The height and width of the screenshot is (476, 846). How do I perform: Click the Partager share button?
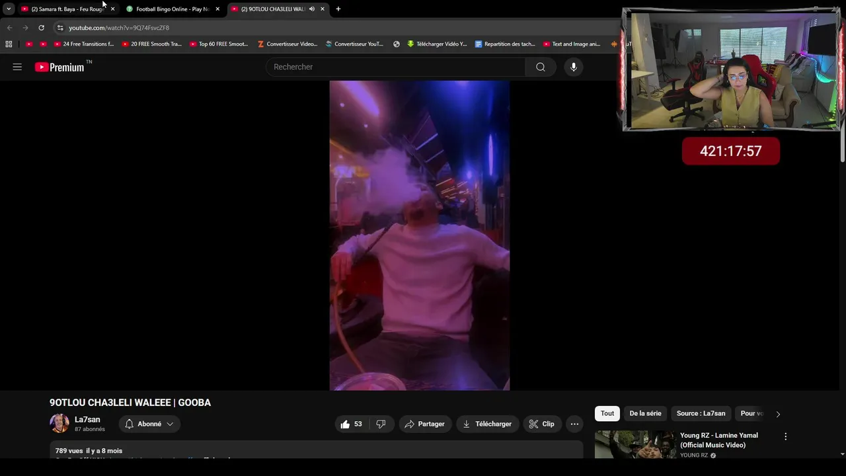[x=424, y=424]
